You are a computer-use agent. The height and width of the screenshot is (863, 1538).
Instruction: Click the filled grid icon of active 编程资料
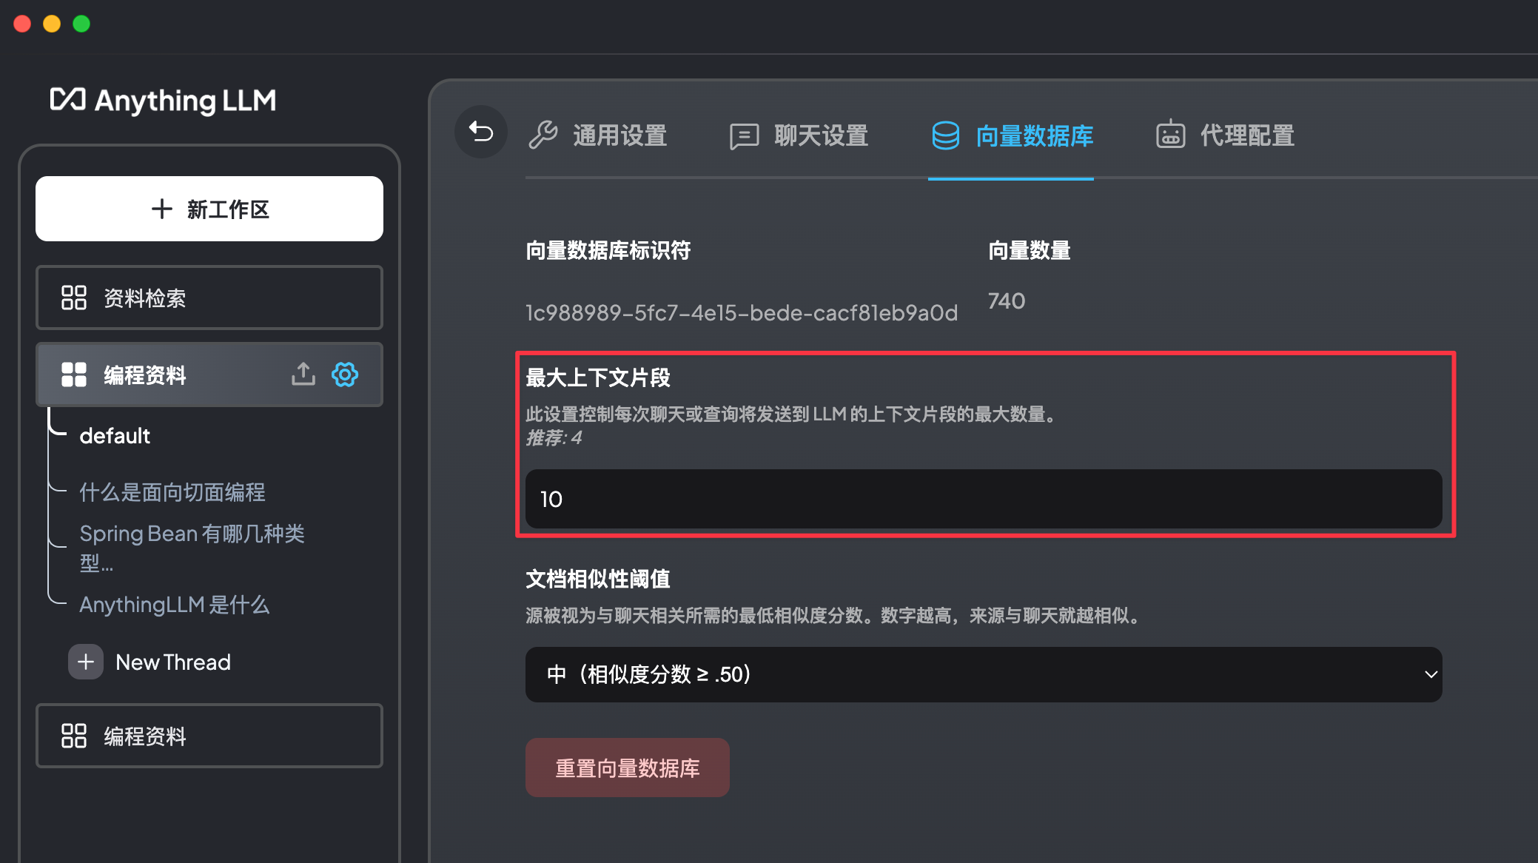pos(74,375)
